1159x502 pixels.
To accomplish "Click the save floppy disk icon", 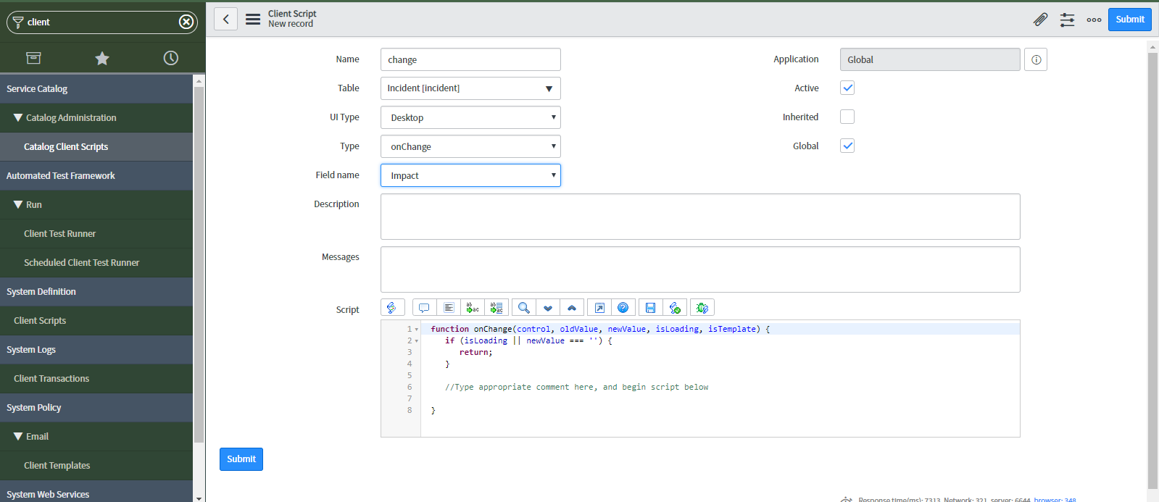I will click(650, 308).
